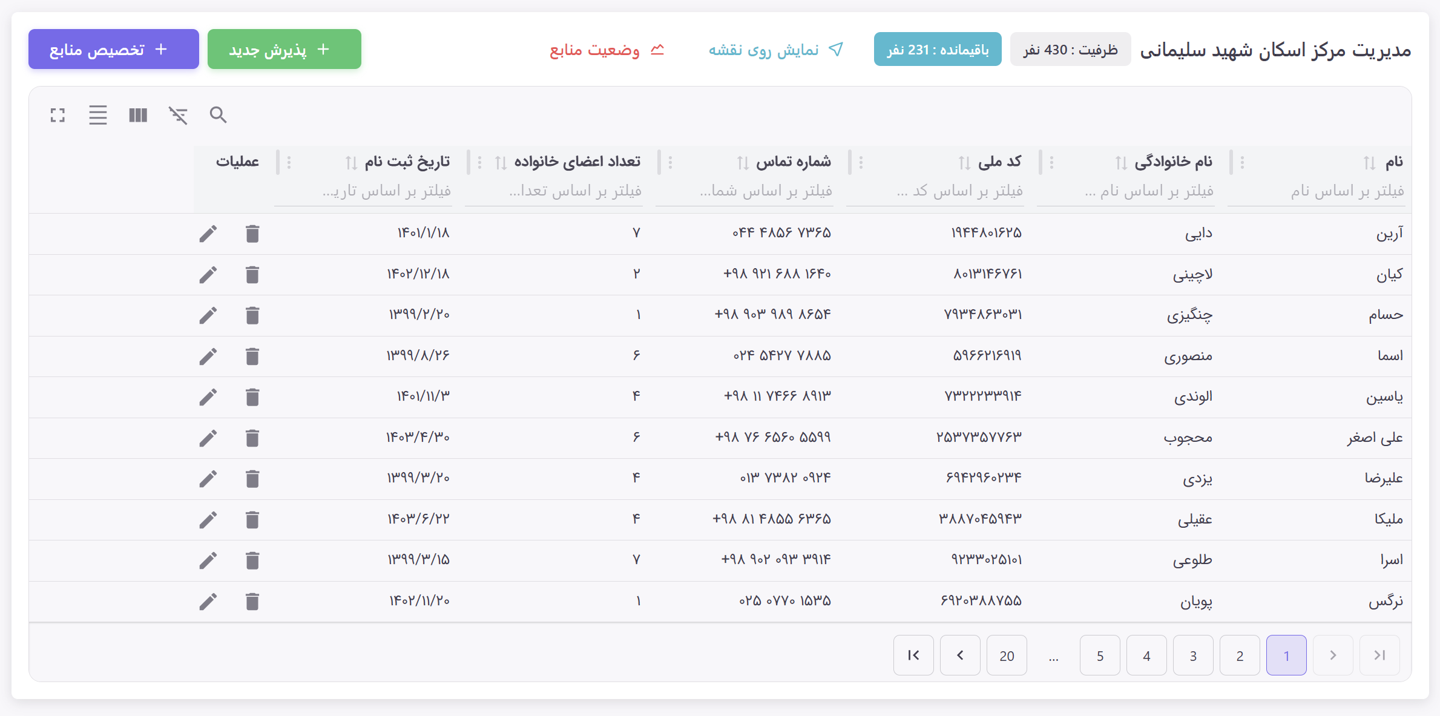
Task: Click the تخصیص منابع button
Action: point(113,48)
